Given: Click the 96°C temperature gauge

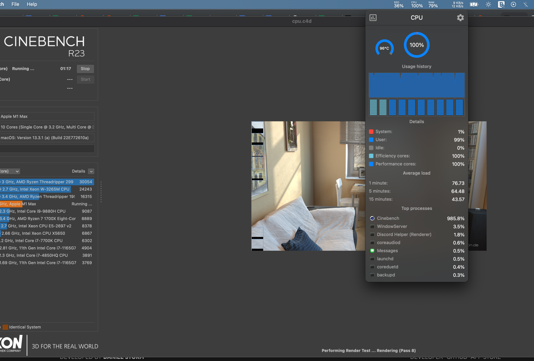Looking at the screenshot, I should pos(384,48).
